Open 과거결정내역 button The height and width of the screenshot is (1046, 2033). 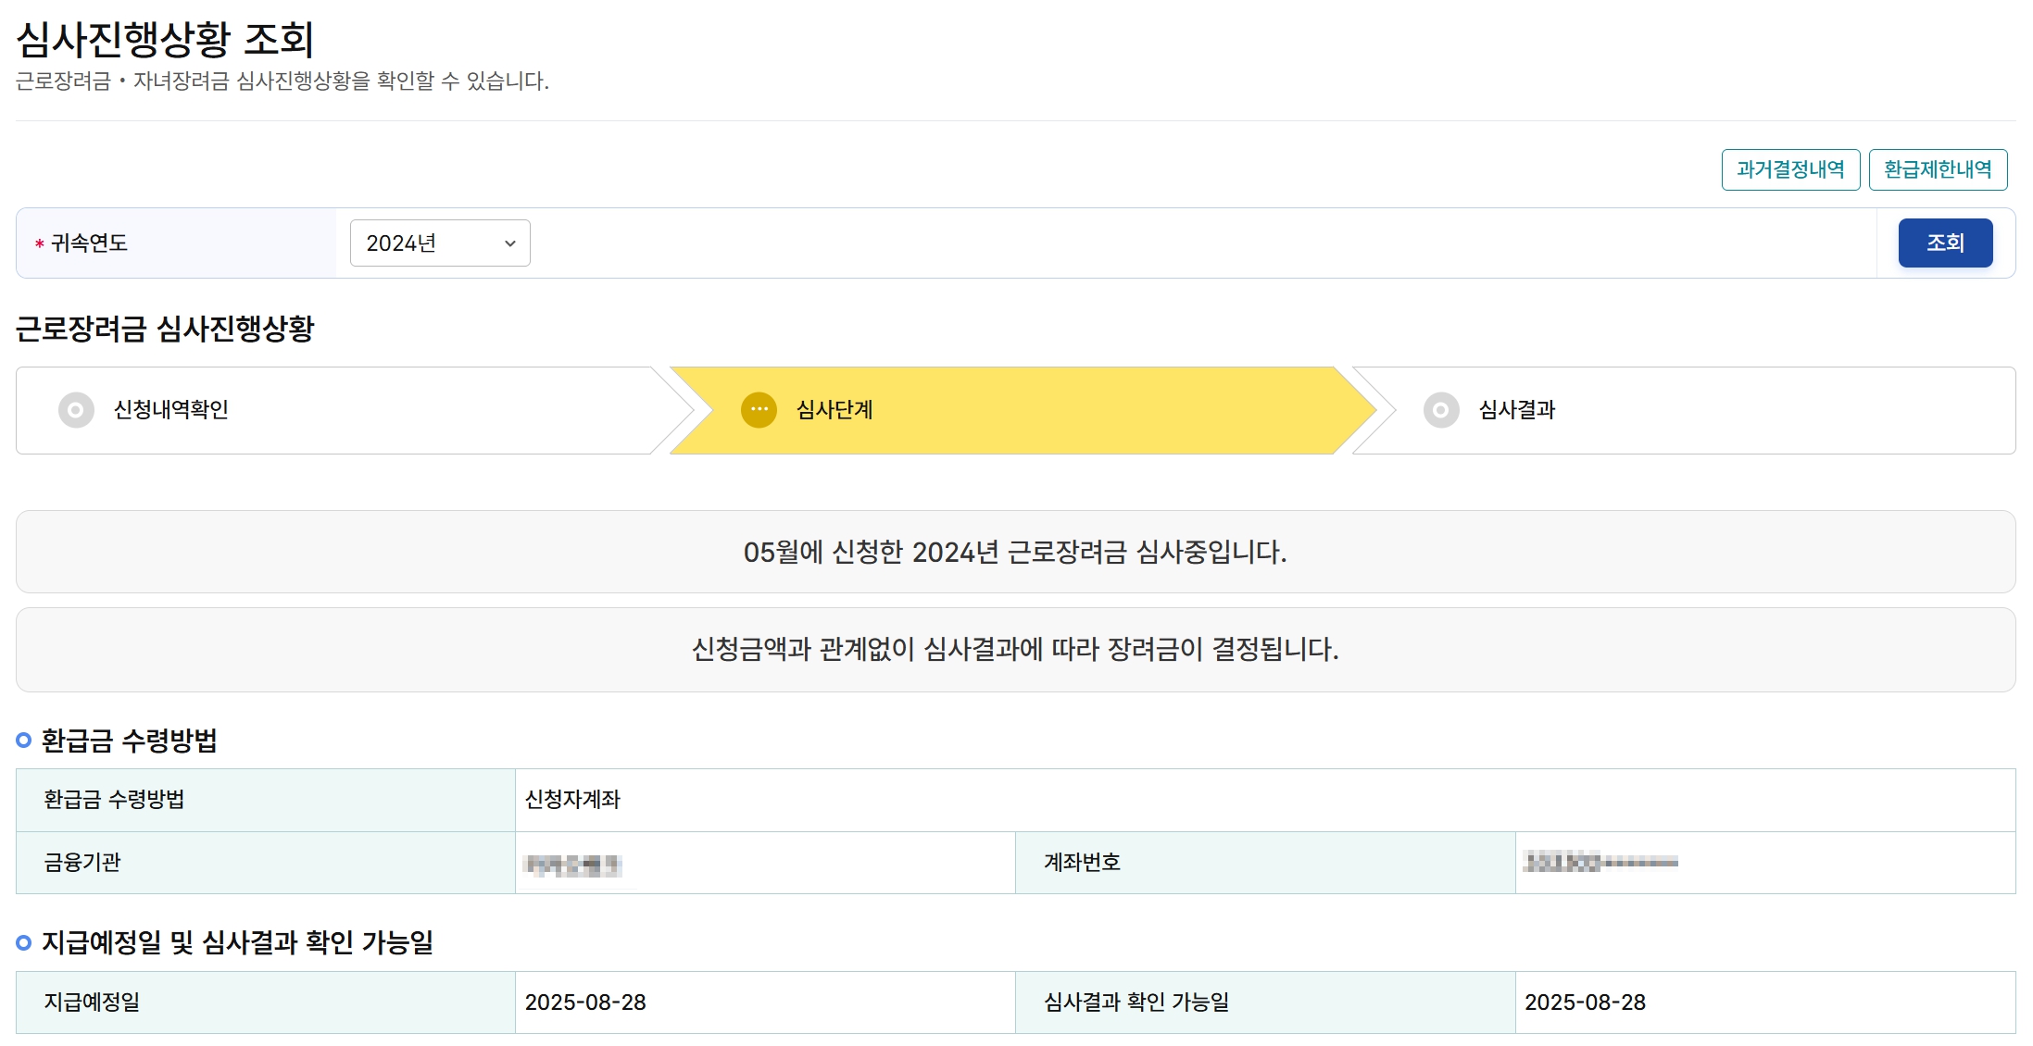[x=1789, y=169]
